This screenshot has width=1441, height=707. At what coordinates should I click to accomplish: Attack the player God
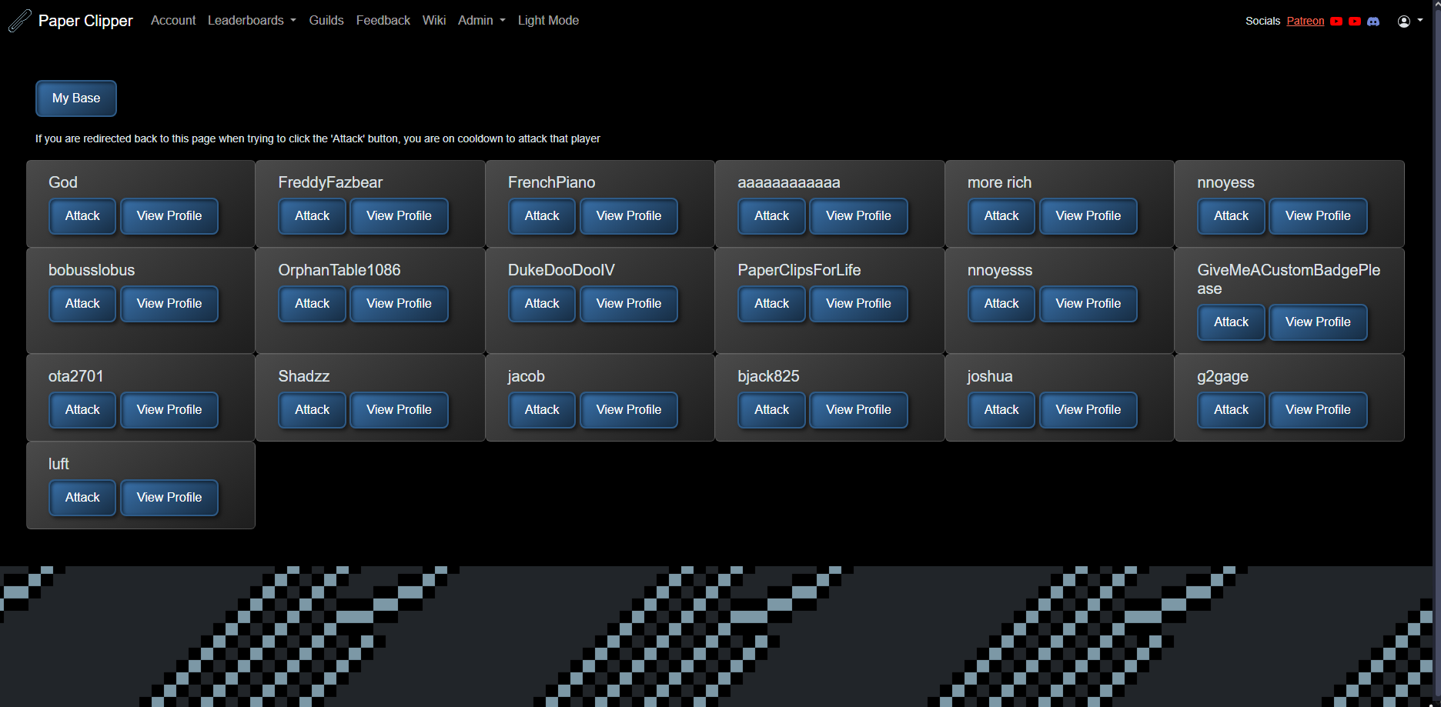coord(82,216)
